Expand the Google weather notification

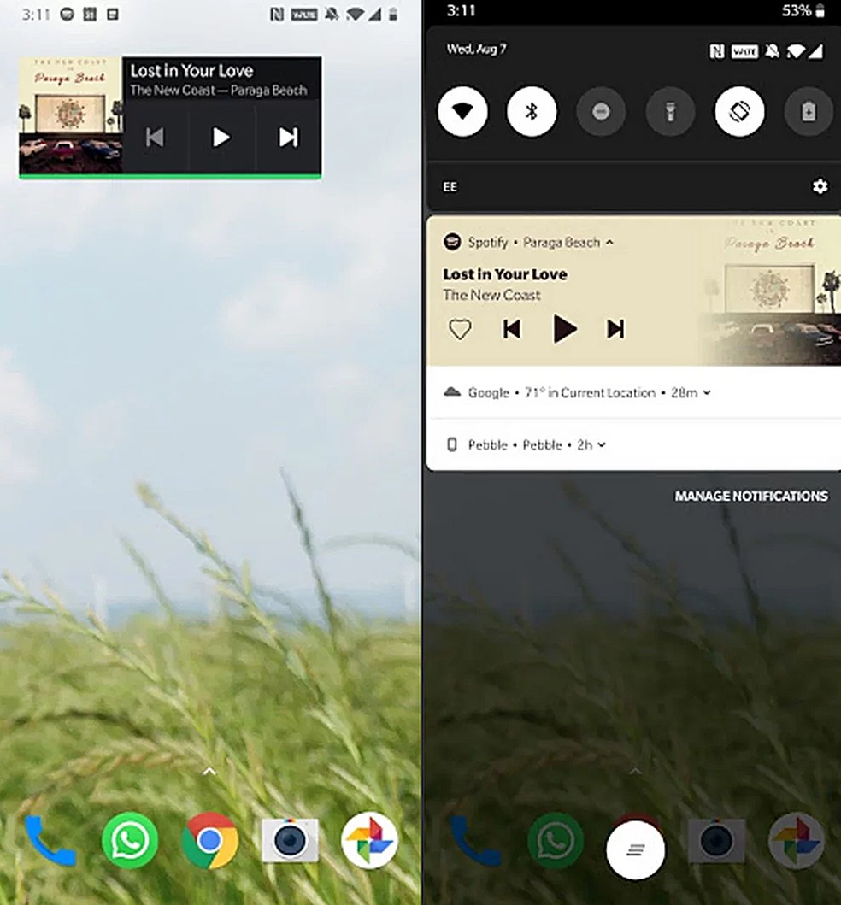tap(707, 392)
